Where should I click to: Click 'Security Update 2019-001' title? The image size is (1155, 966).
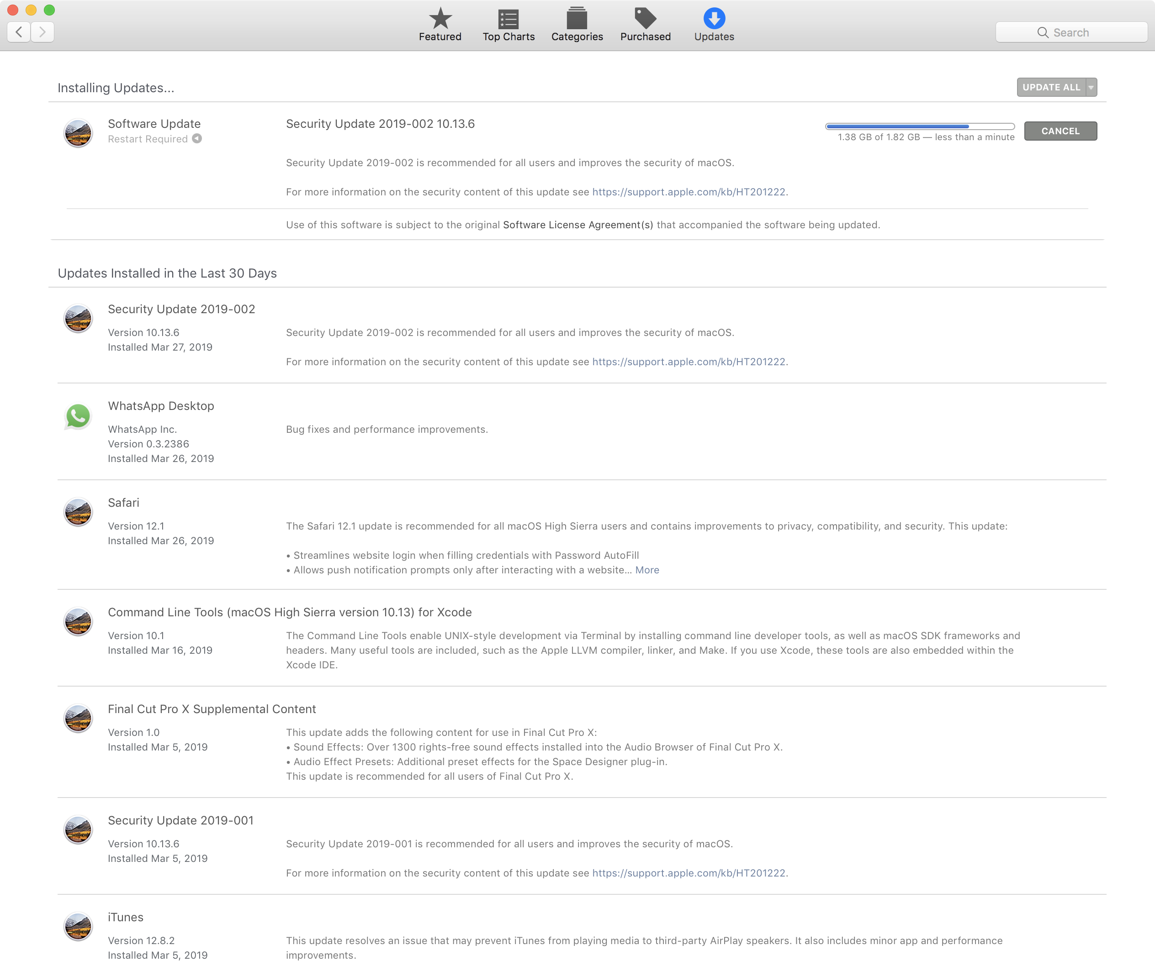(x=180, y=820)
